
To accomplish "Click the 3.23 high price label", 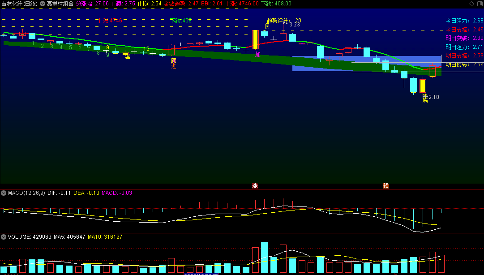I will tap(295, 25).
